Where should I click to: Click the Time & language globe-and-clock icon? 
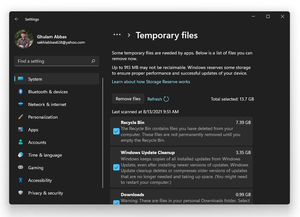[x=21, y=155]
